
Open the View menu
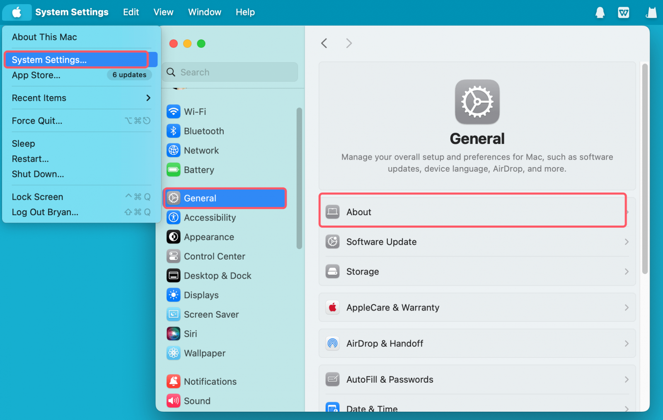pyautogui.click(x=163, y=12)
